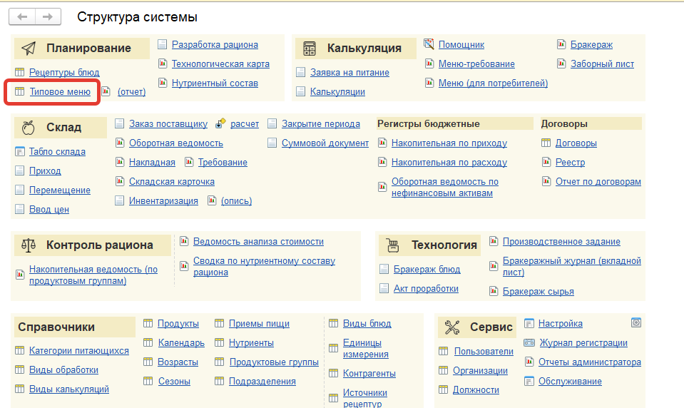This screenshot has height=408, width=684.
Task: Click the scales icon for Контроль рациона
Action: coord(29,245)
